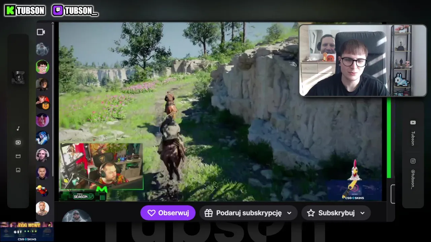Click the clapperboard clips icon

18,156
